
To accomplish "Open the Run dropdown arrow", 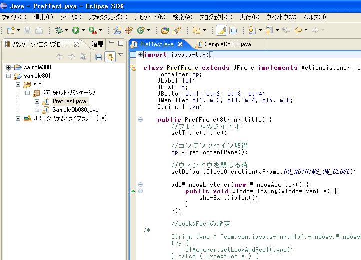I will (83, 30).
